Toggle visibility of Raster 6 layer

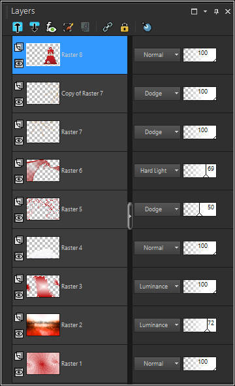19,179
